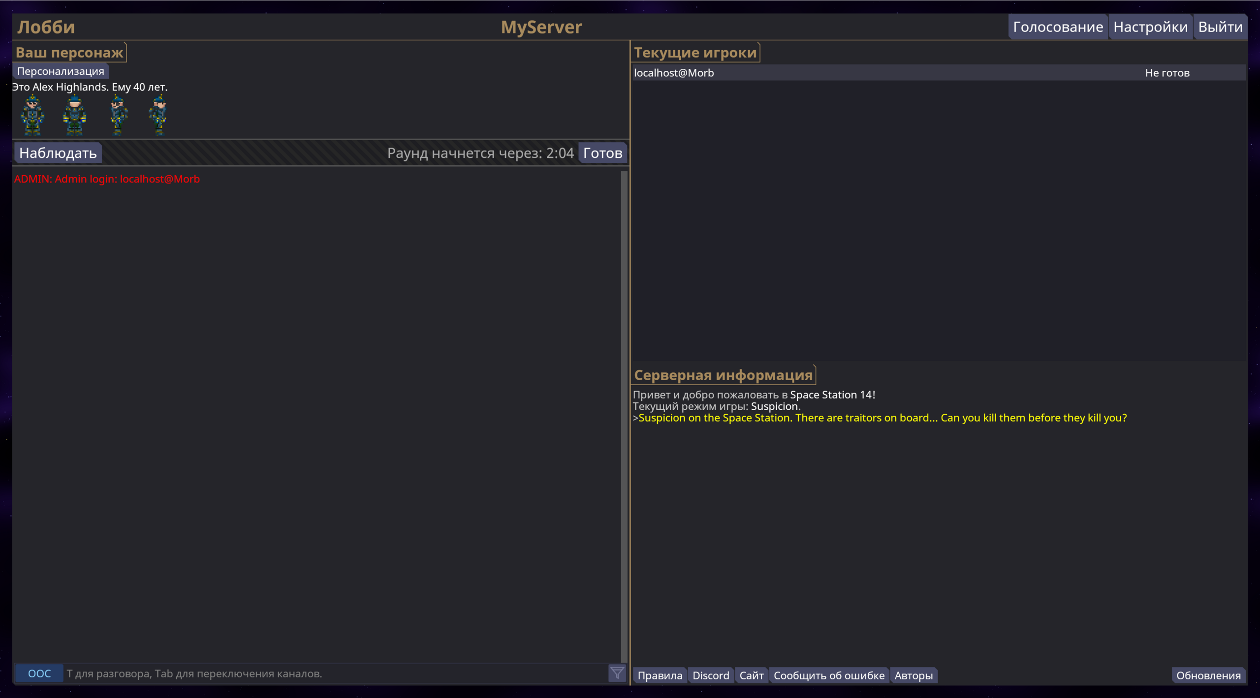Open the Голосование voting menu
Viewport: 1260px width, 698px height.
(1057, 27)
